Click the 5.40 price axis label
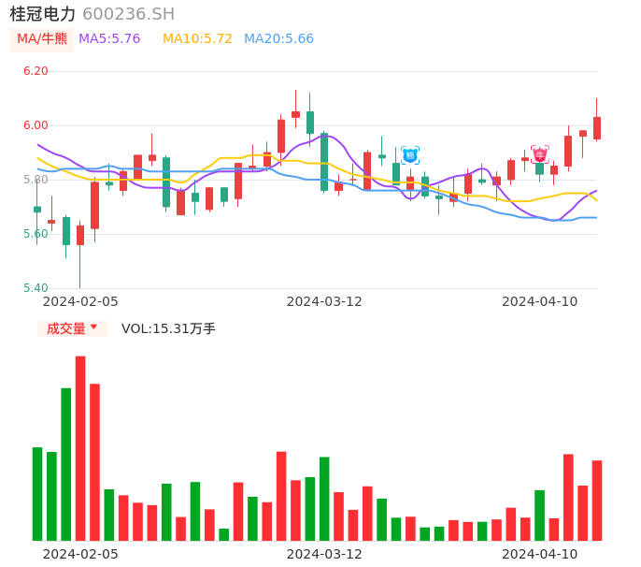The width and height of the screenshot is (641, 567). point(36,288)
